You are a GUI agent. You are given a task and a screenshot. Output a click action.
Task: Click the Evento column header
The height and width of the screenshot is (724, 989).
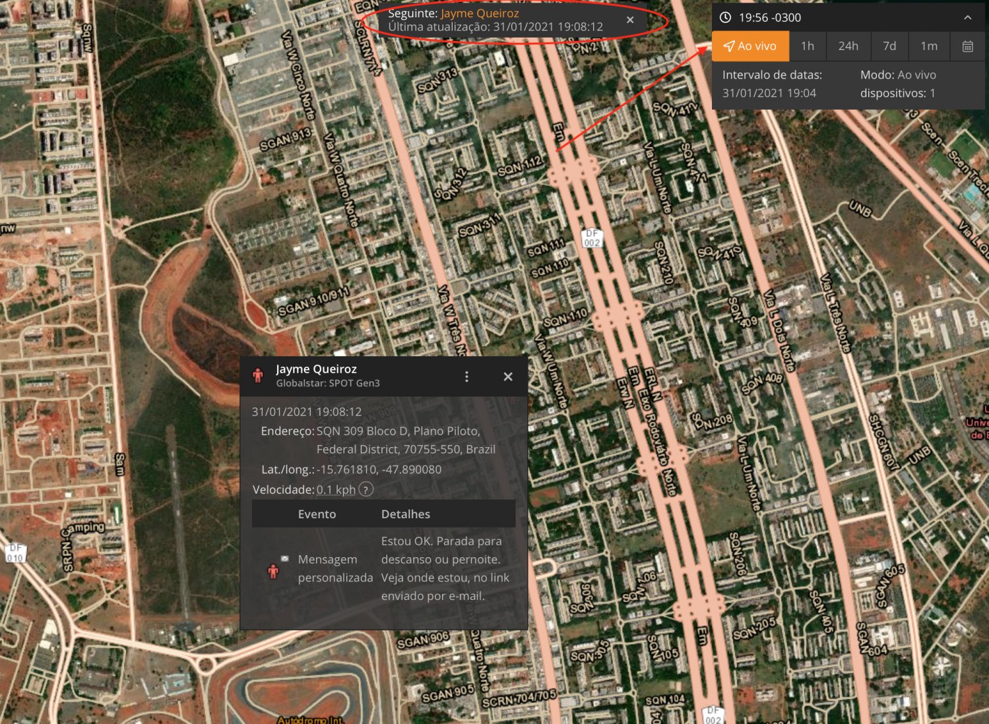[317, 514]
